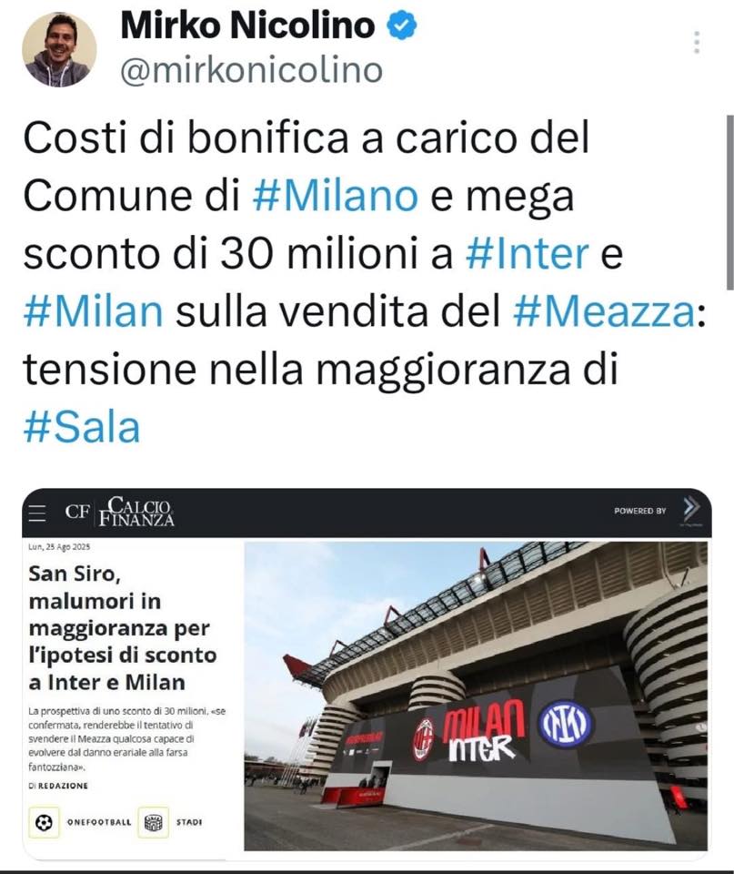This screenshot has width=734, height=874.
Task: Select the Stadi stadium icon
Action: (x=153, y=822)
